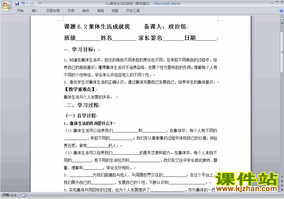Image resolution: width=284 pixels, height=199 pixels.
Task: Click the heading '【教学重难点】'
Action: pos(80,89)
